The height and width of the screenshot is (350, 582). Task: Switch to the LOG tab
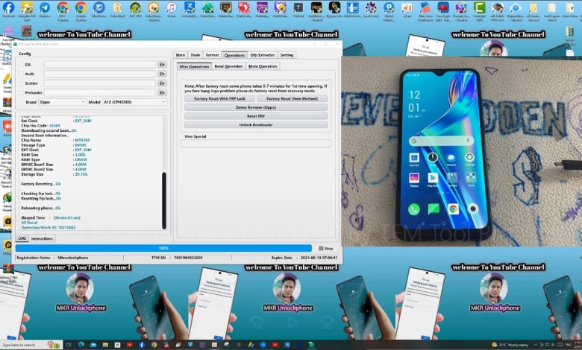(x=22, y=238)
